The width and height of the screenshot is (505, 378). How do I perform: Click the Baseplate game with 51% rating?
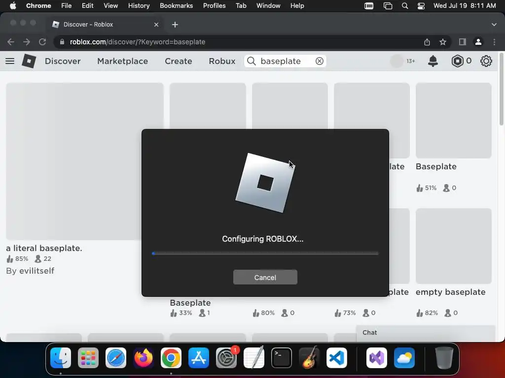tap(436, 166)
